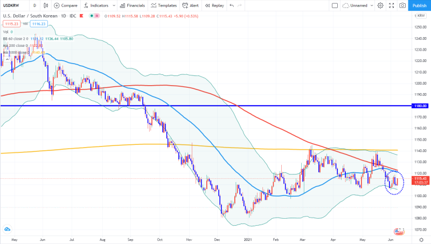Click the KRW currency label on price scale
431x244 pixels.
pos(421,16)
